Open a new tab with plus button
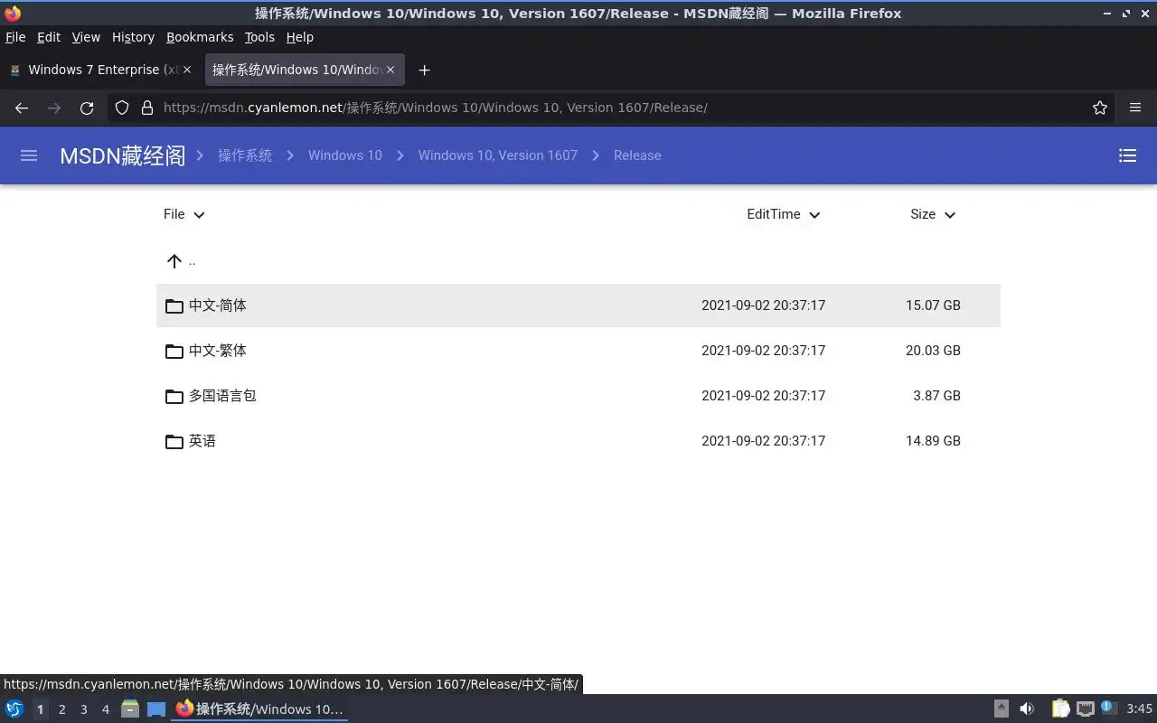 pyautogui.click(x=424, y=70)
